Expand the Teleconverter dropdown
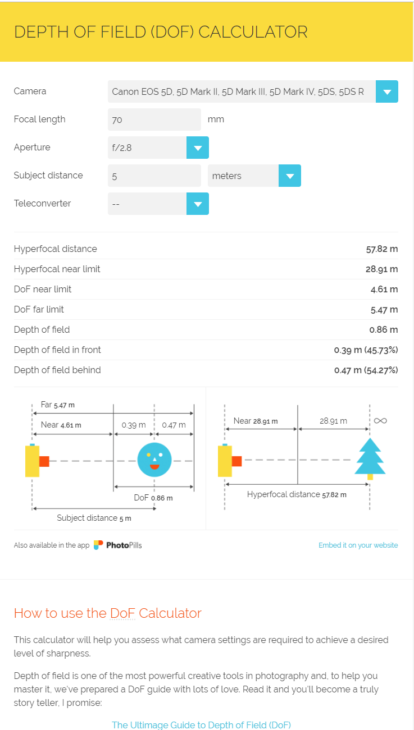This screenshot has width=414, height=730. 198,204
